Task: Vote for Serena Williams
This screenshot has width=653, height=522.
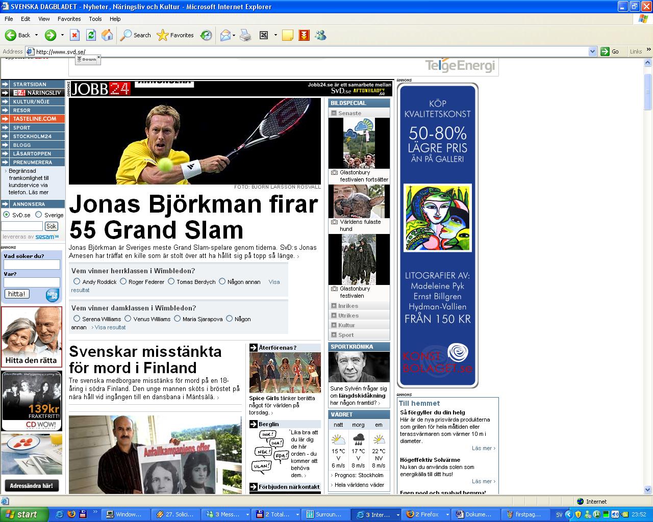Action: 77,319
